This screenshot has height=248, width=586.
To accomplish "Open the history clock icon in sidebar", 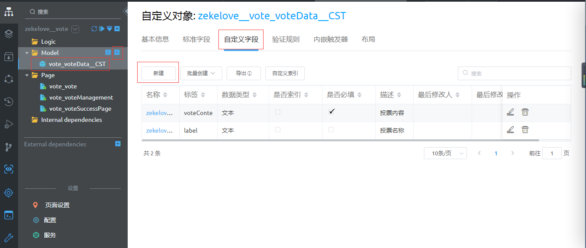I will click(9, 102).
